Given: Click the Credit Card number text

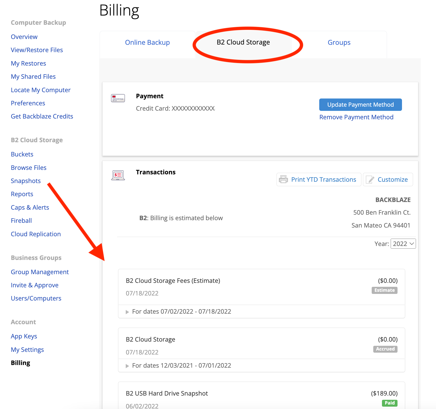Looking at the screenshot, I should click(175, 109).
